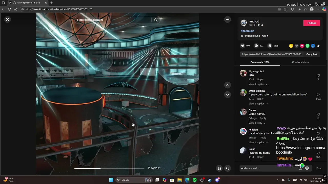The image size is (328, 184).
Task: Refresh the page
Action: point(9,9)
